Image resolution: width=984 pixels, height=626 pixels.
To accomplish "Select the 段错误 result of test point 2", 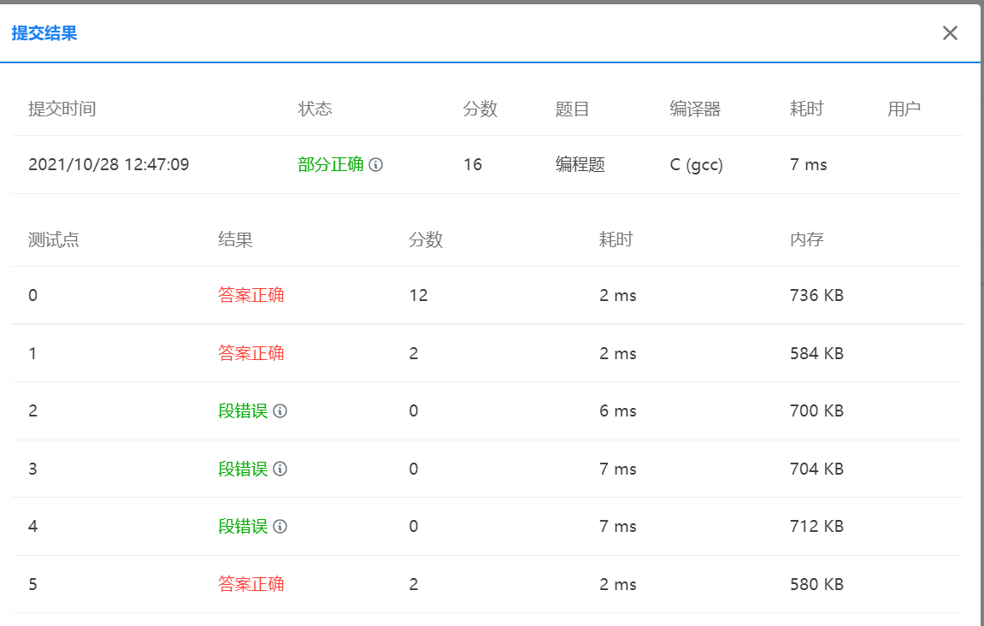I will pyautogui.click(x=245, y=410).
